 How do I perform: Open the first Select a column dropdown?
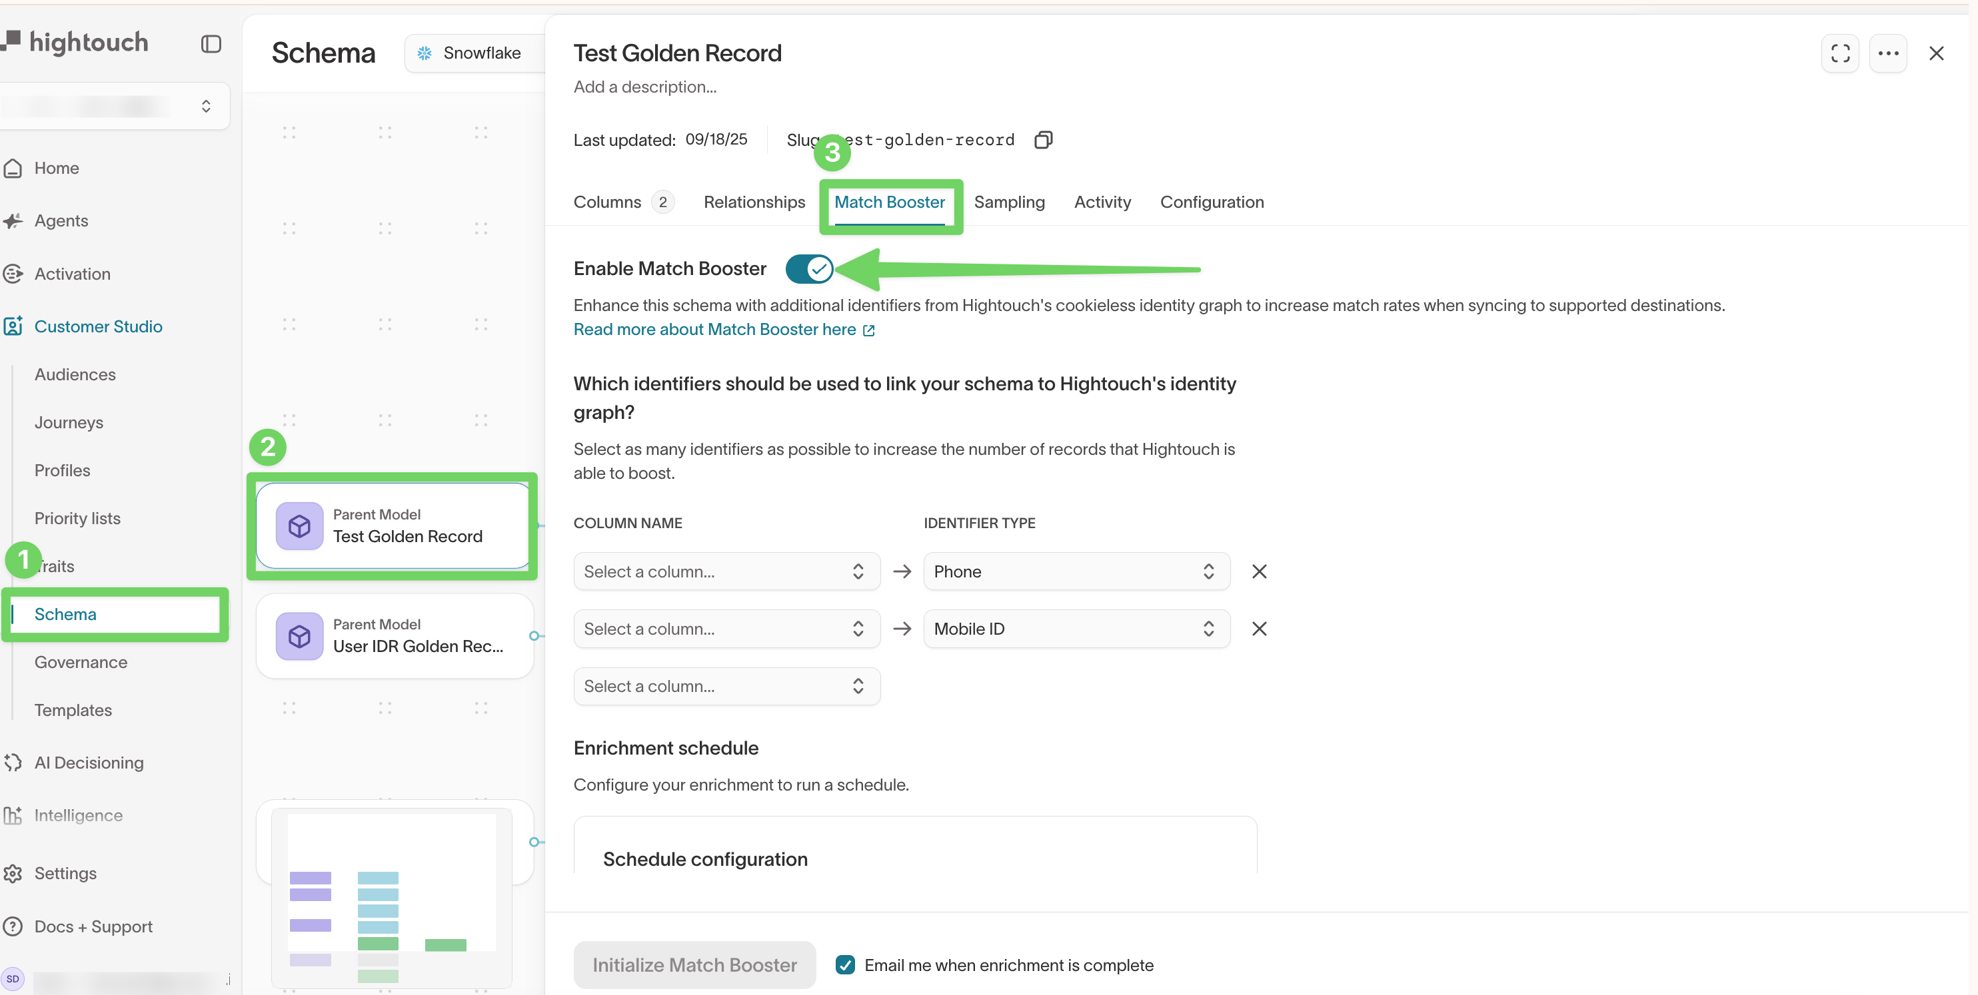(x=726, y=571)
